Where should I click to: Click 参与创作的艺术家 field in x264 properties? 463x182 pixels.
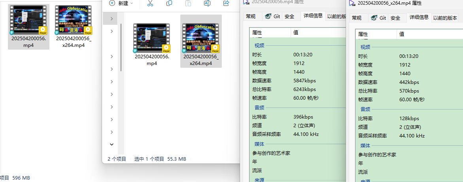pos(409,155)
